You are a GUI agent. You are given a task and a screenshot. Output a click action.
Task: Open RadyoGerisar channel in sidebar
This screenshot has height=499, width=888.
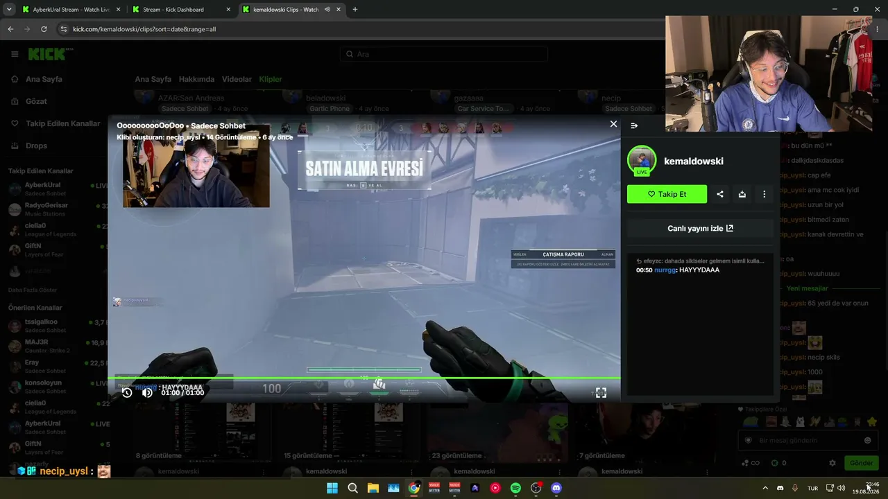tap(58, 209)
